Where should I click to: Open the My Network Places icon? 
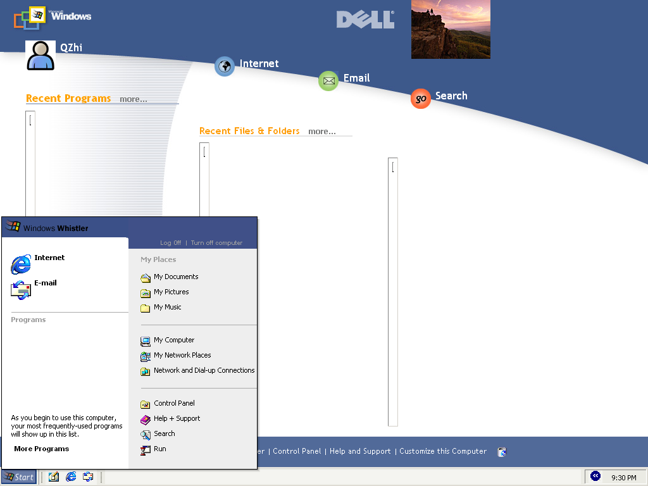[146, 356]
